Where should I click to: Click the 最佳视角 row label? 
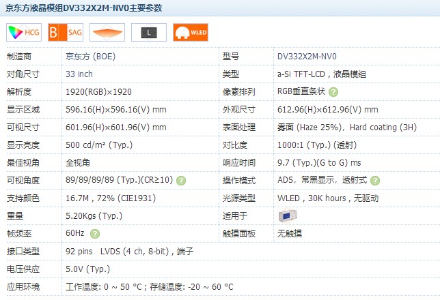(23, 163)
